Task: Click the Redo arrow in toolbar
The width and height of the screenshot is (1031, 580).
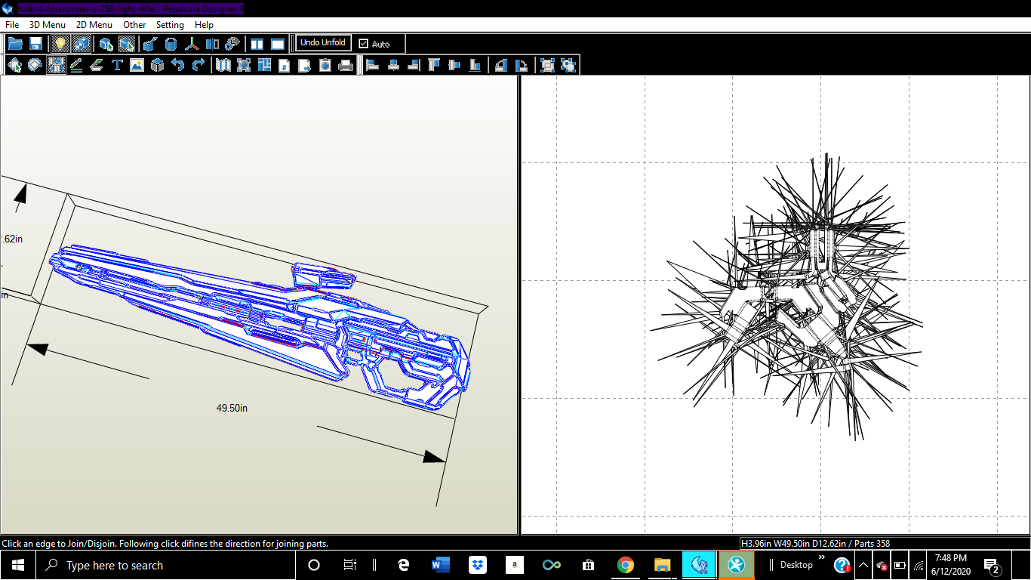Action: pyautogui.click(x=198, y=65)
